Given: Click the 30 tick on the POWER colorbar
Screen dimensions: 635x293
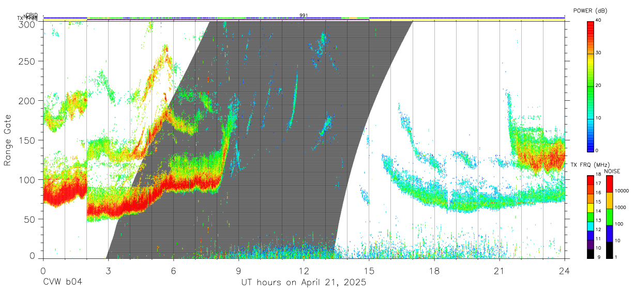Looking at the screenshot, I should [x=599, y=53].
